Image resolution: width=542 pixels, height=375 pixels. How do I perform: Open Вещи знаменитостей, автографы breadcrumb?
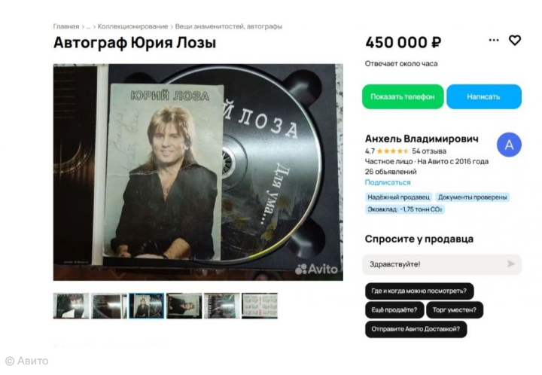pyautogui.click(x=229, y=26)
